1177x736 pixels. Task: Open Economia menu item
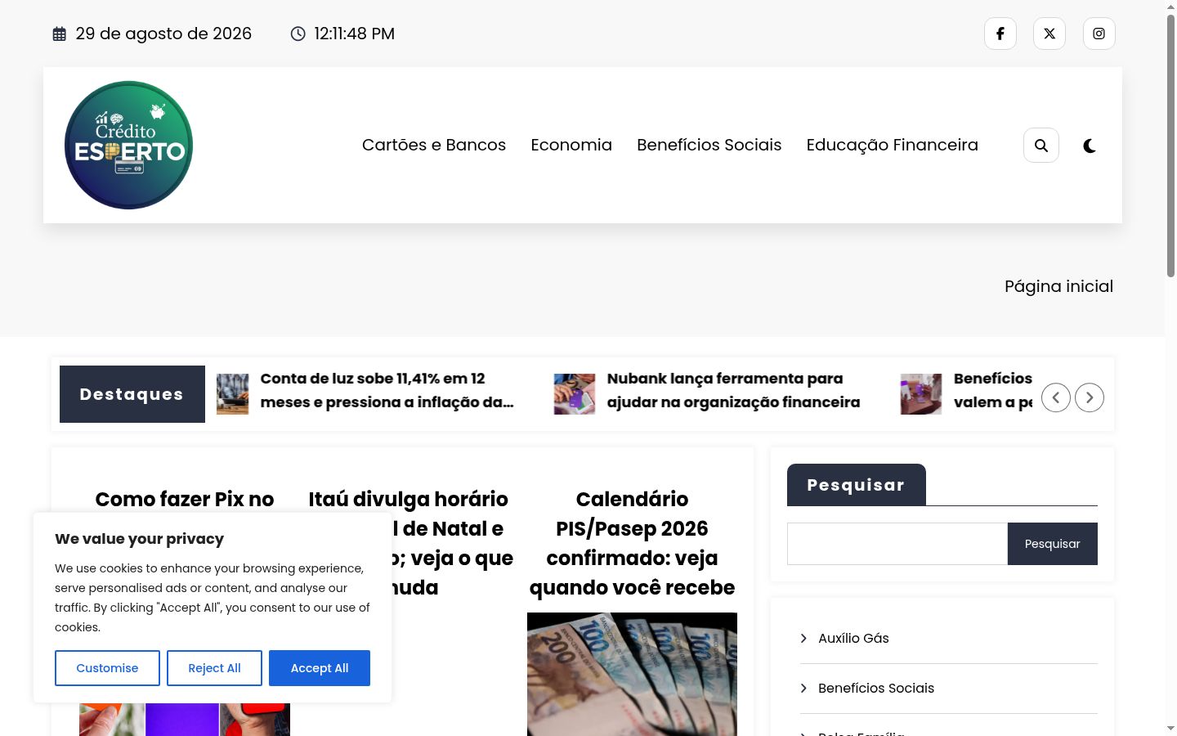pos(571,145)
